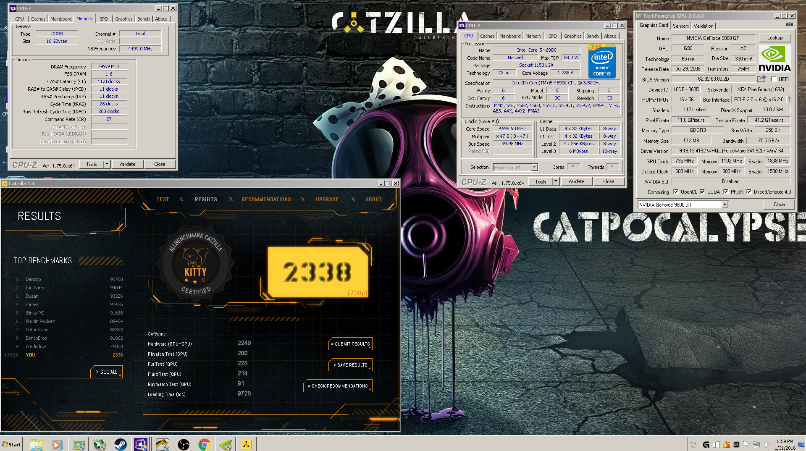The height and width of the screenshot is (451, 806).
Task: Click the Core Speed 4698.90 MHz field
Action: (512, 129)
